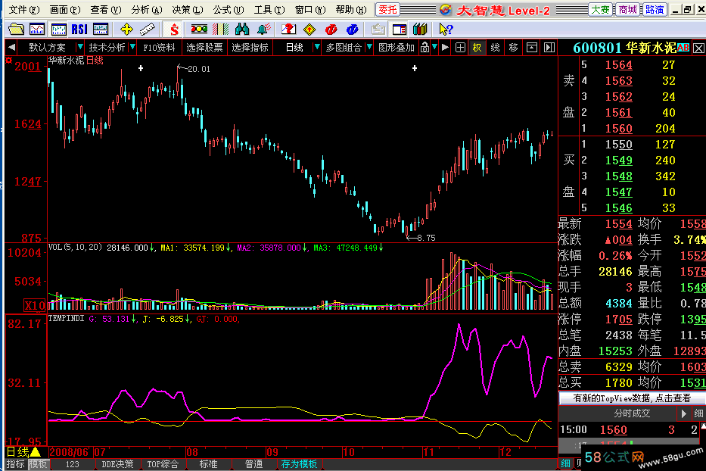The width and height of the screenshot is (706, 471).
Task: Expand the 多图组合 dropdown arrow
Action: click(369, 47)
